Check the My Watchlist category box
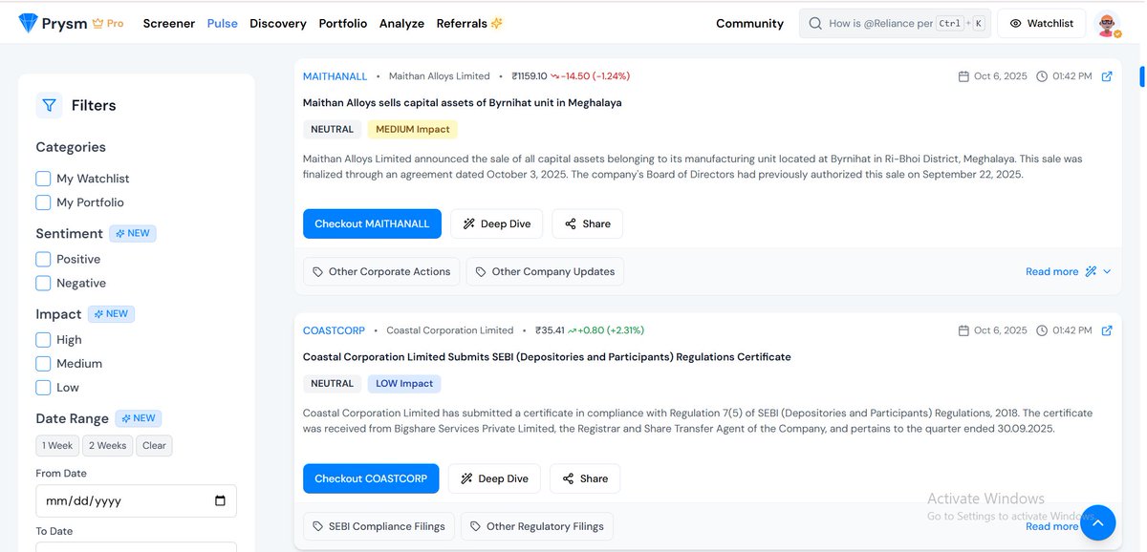 (x=43, y=179)
